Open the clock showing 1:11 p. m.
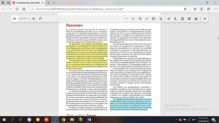Image resolution: width=219 pixels, height=123 pixels. point(203,120)
